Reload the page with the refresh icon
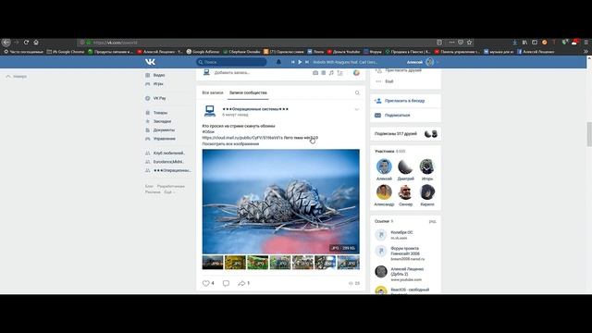The height and width of the screenshot is (333, 592). click(x=26, y=43)
